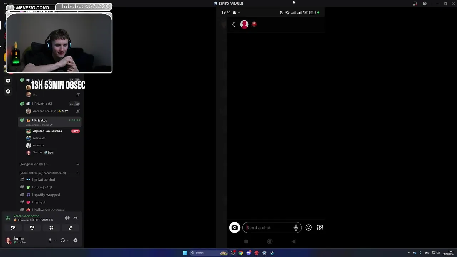Mute microphone in user panel

50,240
